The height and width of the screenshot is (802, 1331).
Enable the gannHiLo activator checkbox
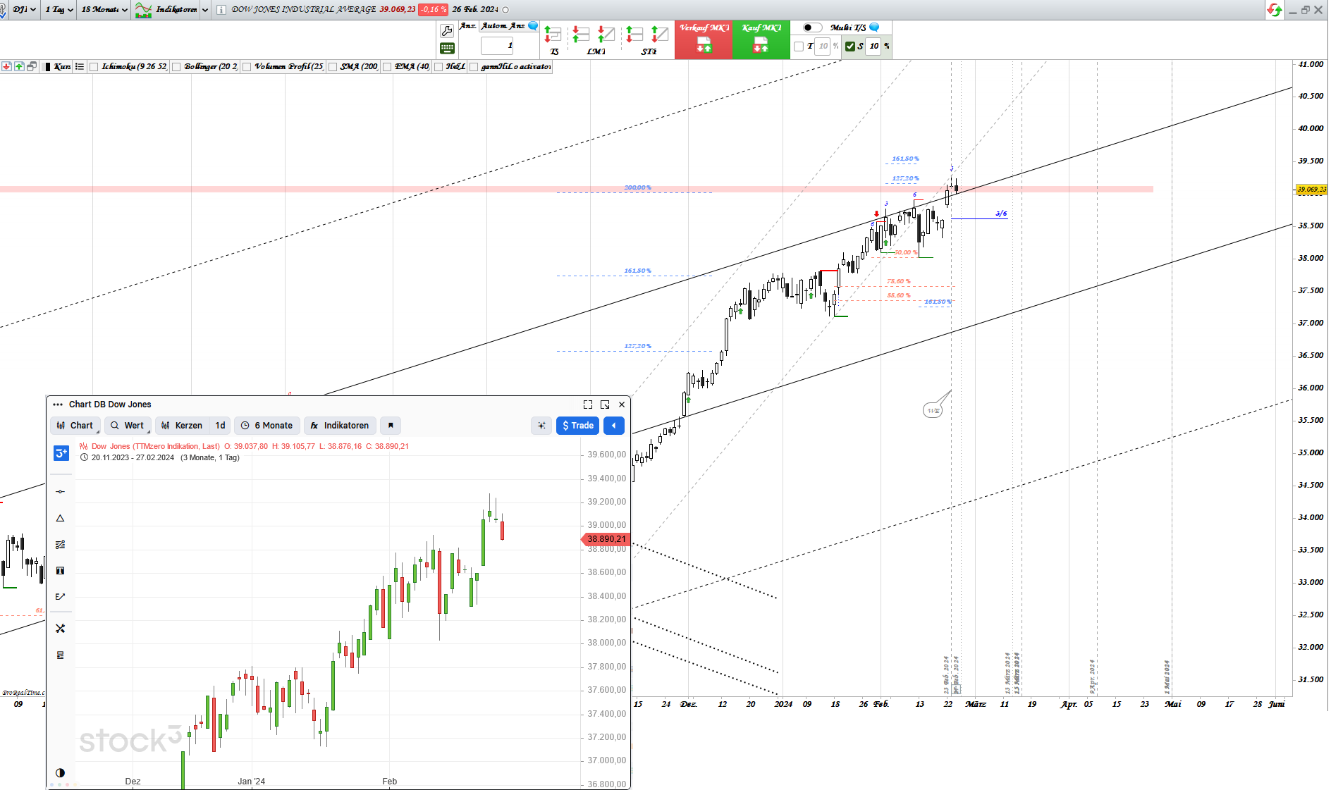[x=474, y=67]
